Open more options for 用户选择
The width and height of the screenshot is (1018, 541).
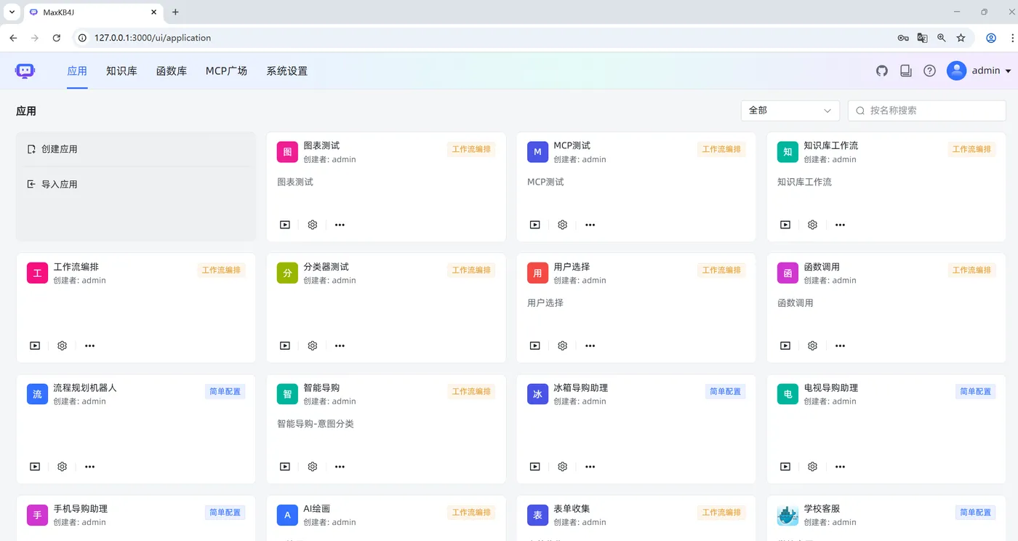(590, 346)
